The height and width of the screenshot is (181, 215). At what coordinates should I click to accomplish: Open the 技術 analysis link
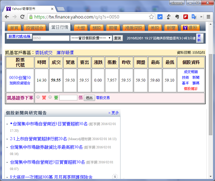click(x=185, y=77)
